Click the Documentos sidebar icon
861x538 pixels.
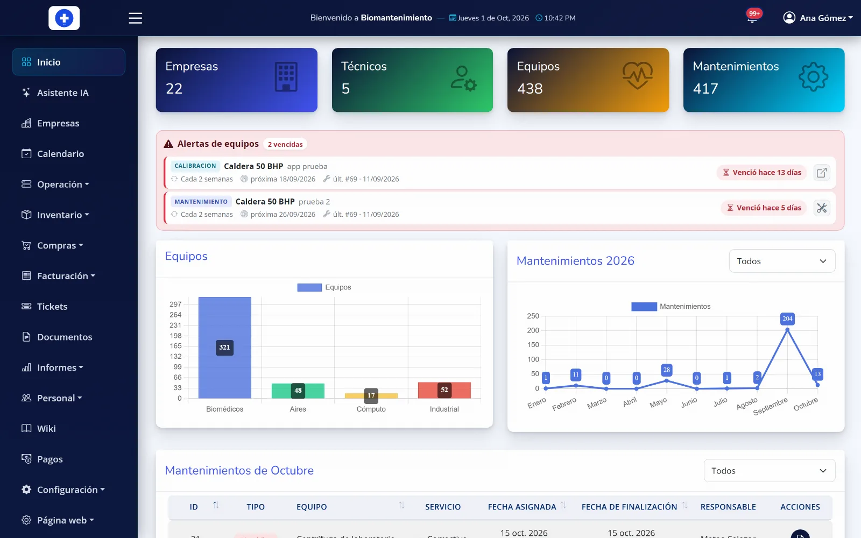[26, 337]
